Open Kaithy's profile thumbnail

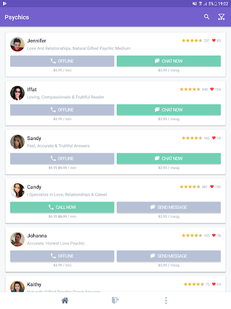click(x=17, y=286)
